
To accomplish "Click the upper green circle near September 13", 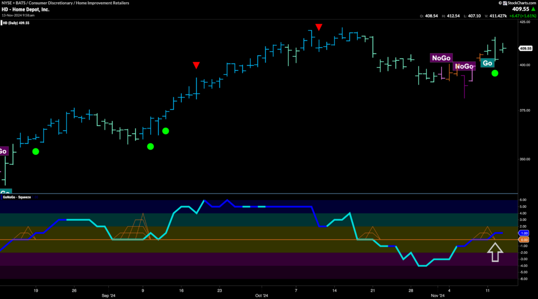I will (165, 131).
